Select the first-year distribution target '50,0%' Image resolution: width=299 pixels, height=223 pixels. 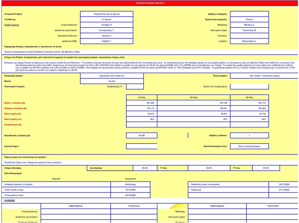209,168
